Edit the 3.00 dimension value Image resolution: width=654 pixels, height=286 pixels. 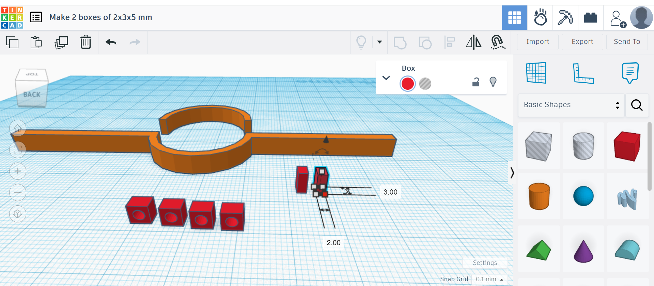point(390,192)
